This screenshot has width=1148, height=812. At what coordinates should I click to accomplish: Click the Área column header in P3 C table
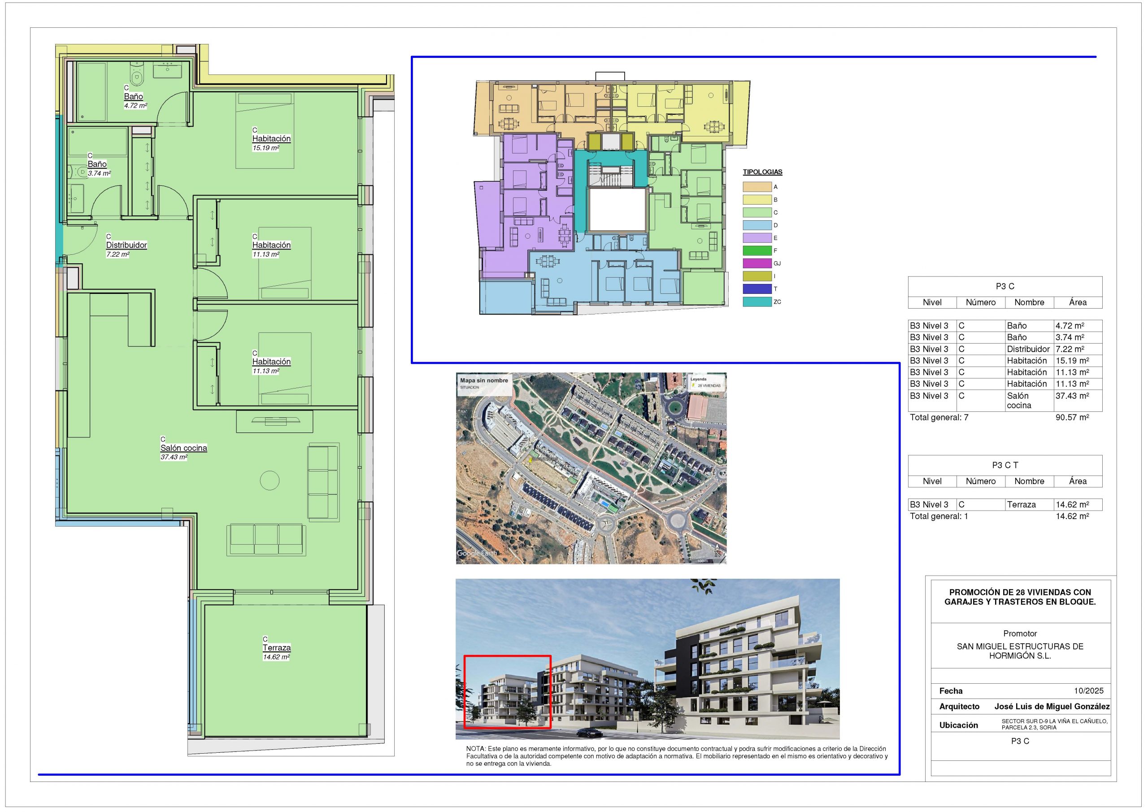(x=1078, y=302)
